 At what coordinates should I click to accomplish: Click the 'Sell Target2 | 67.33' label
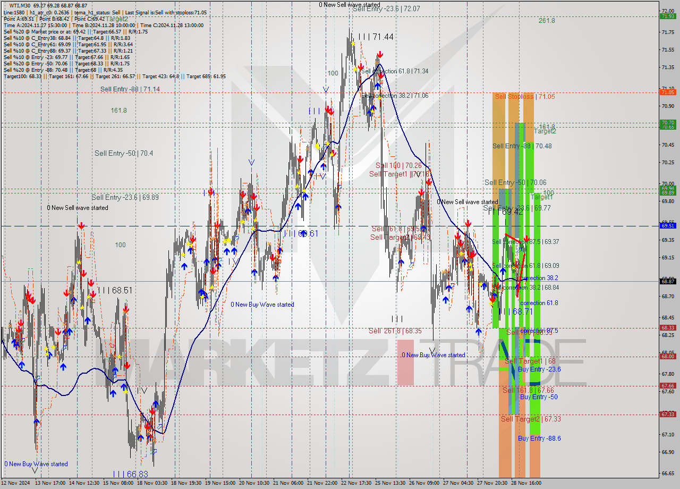pos(531,419)
